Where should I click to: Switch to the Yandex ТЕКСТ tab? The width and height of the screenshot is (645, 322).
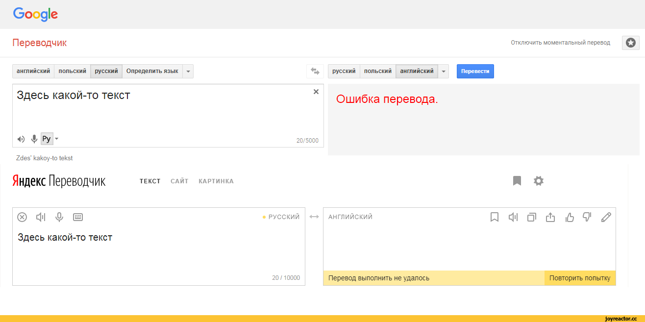[x=150, y=181]
